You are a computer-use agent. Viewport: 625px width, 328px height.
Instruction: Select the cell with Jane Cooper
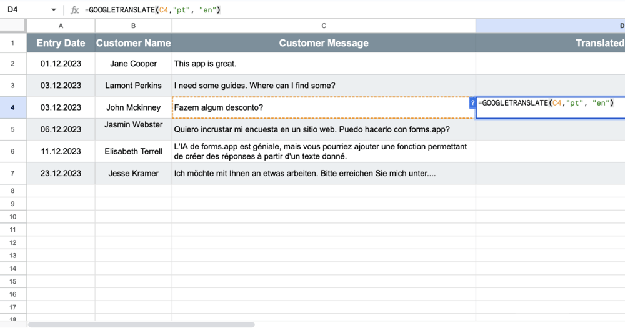(133, 64)
